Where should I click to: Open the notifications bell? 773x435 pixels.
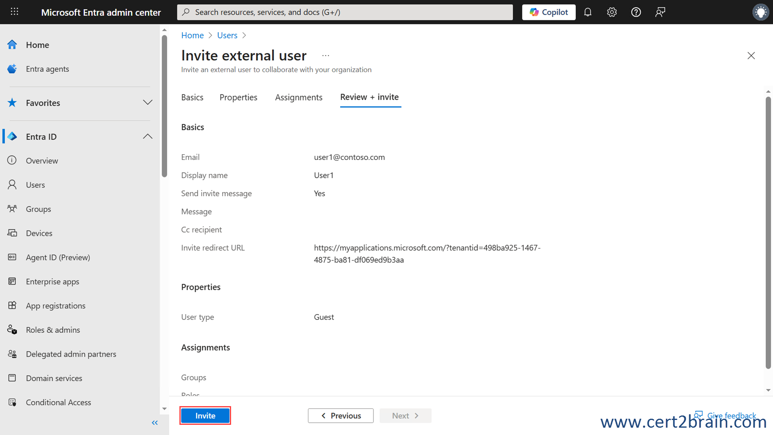coord(587,12)
